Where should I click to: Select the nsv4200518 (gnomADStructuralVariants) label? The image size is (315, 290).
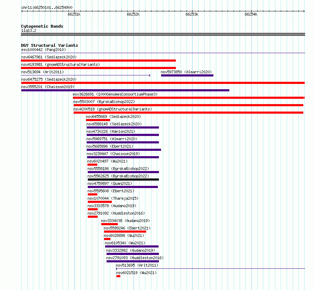click(x=113, y=109)
